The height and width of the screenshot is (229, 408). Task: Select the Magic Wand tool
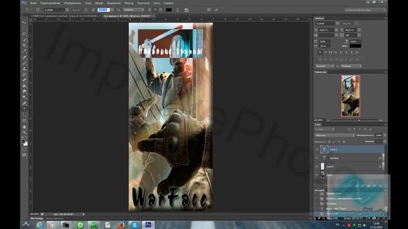coord(24,39)
